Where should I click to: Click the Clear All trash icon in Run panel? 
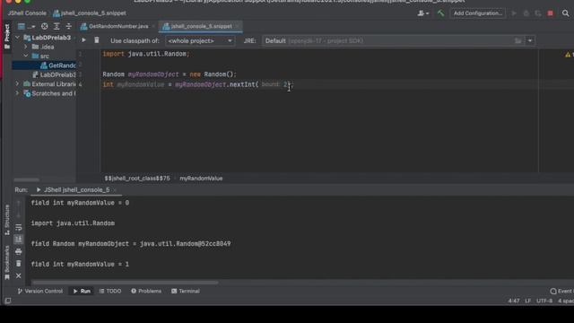[19, 263]
